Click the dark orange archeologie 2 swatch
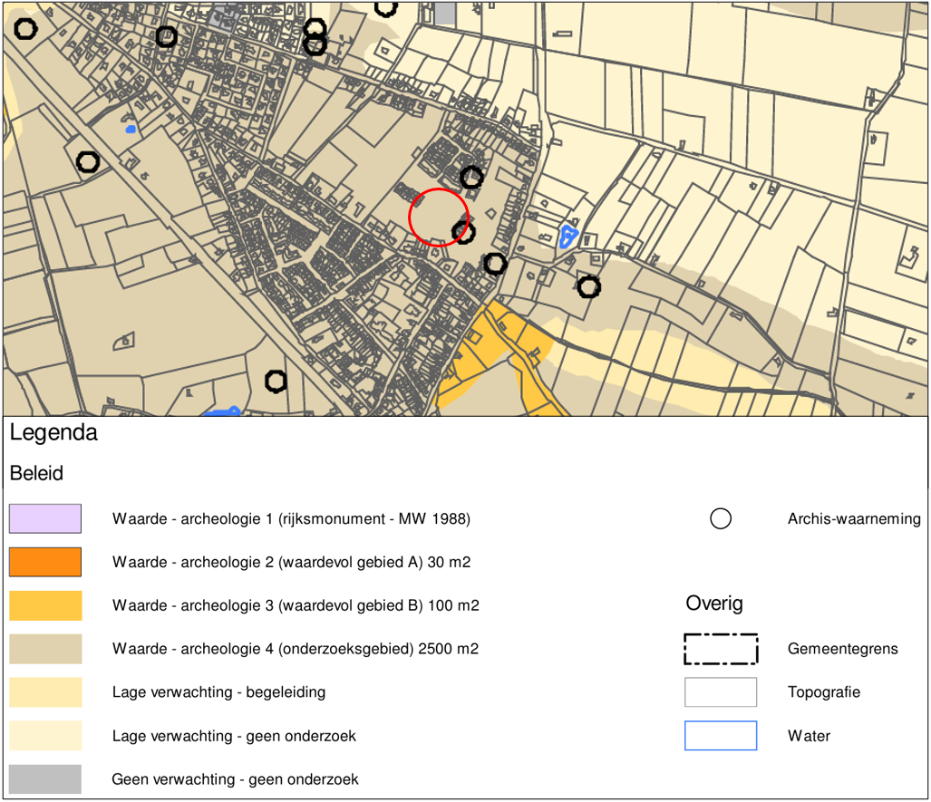Screen dimensions: 931x802 (45, 562)
